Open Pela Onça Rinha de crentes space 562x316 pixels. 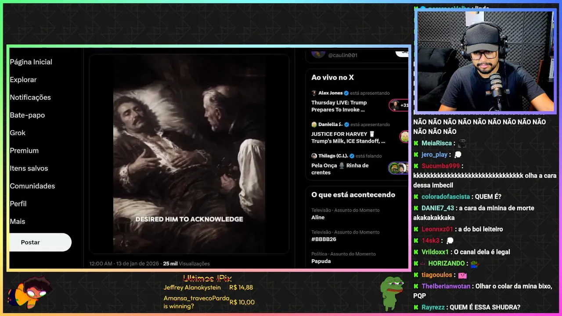click(x=340, y=169)
